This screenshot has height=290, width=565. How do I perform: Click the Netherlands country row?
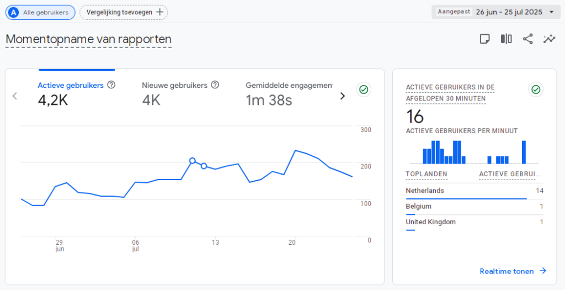tap(475, 191)
